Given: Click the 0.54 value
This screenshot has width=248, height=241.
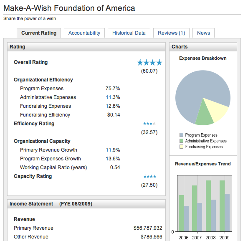Looking at the screenshot, I should tap(115, 167).
